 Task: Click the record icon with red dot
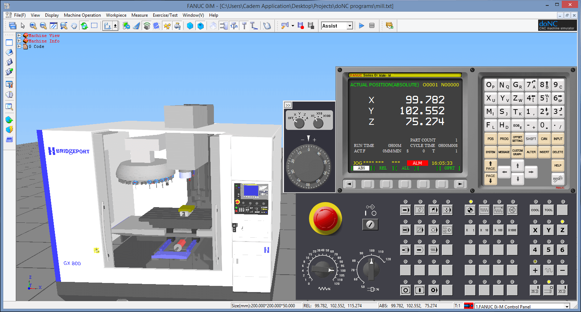[301, 26]
